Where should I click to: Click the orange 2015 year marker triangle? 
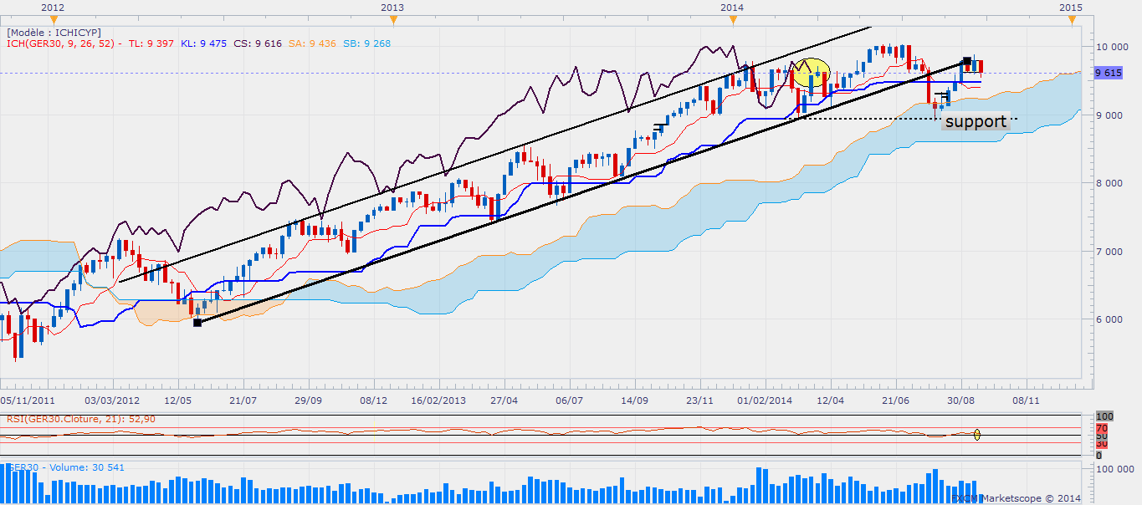[x=1072, y=19]
